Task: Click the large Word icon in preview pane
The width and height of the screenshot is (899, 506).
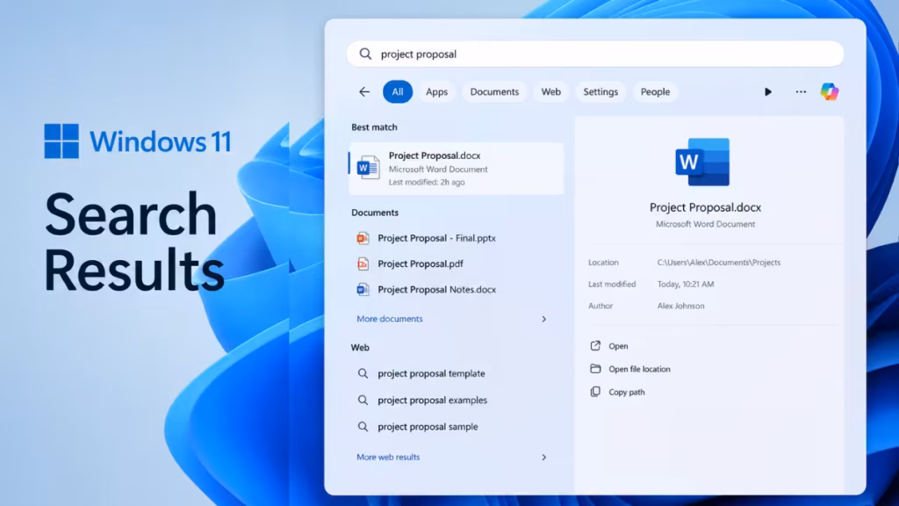Action: 703,162
